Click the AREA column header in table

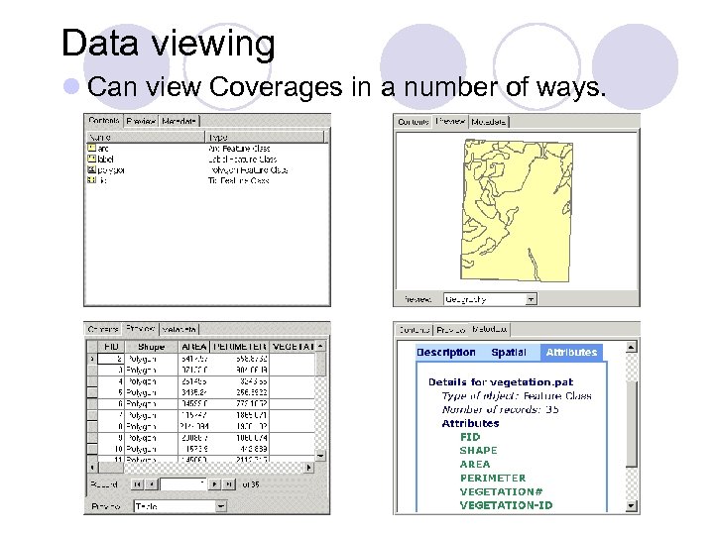pos(194,347)
